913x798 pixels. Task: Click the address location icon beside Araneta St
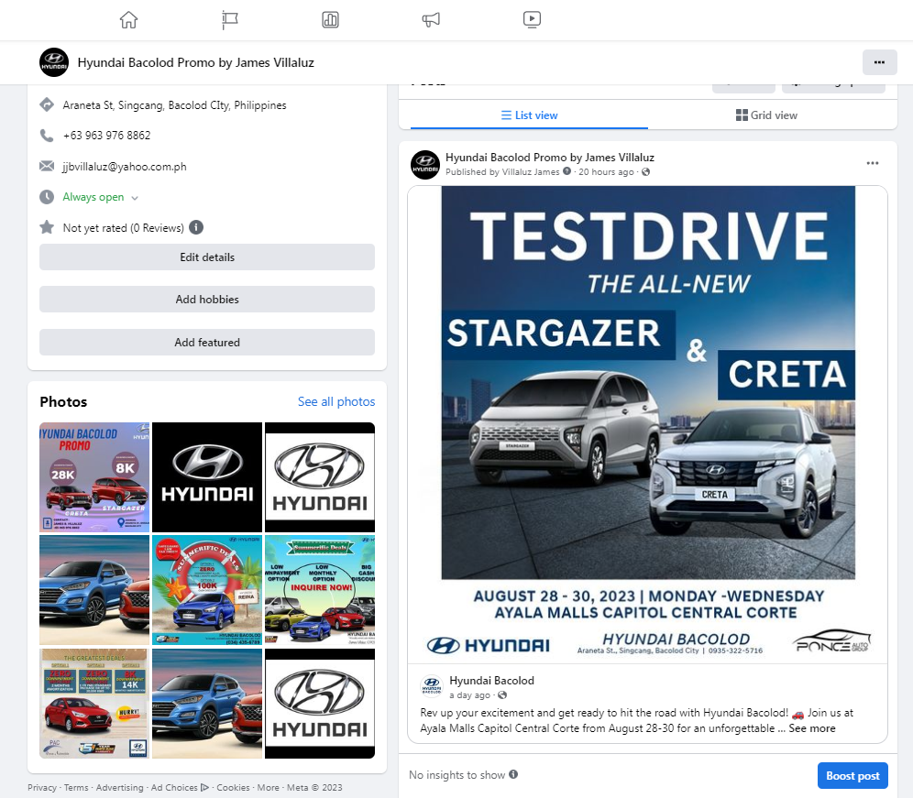tap(47, 104)
